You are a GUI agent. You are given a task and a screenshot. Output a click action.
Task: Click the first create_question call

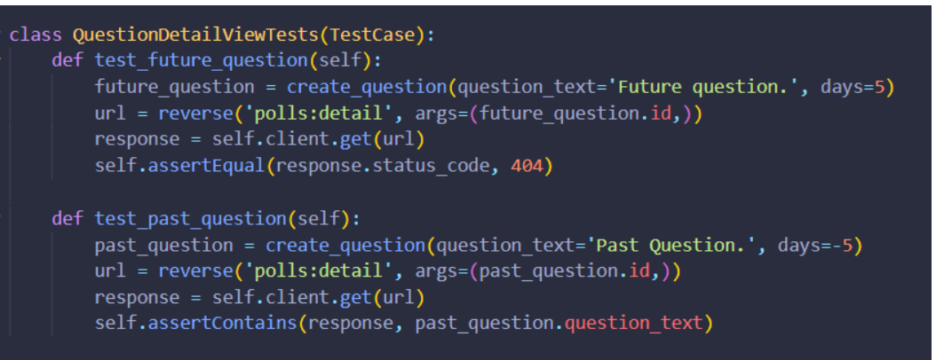[x=367, y=88]
